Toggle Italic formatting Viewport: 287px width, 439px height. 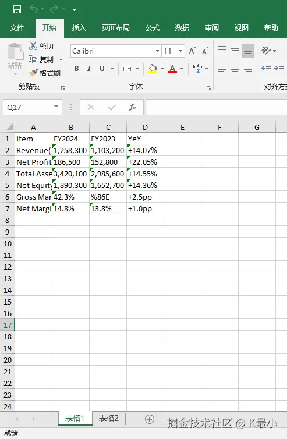point(89,69)
